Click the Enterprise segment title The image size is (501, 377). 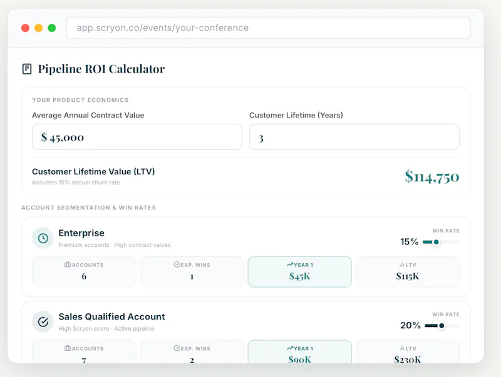click(x=81, y=233)
